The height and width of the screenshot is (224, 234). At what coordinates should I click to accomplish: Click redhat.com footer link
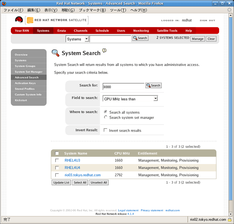pyautogui.click(x=172, y=210)
